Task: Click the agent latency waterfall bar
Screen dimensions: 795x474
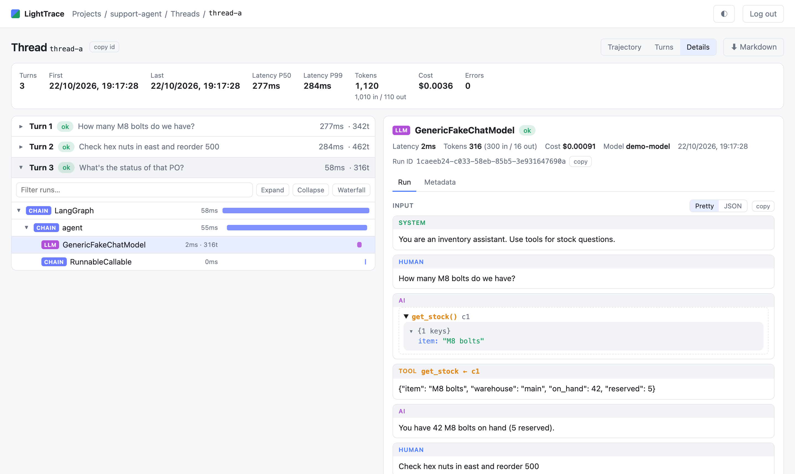Action: coord(297,228)
